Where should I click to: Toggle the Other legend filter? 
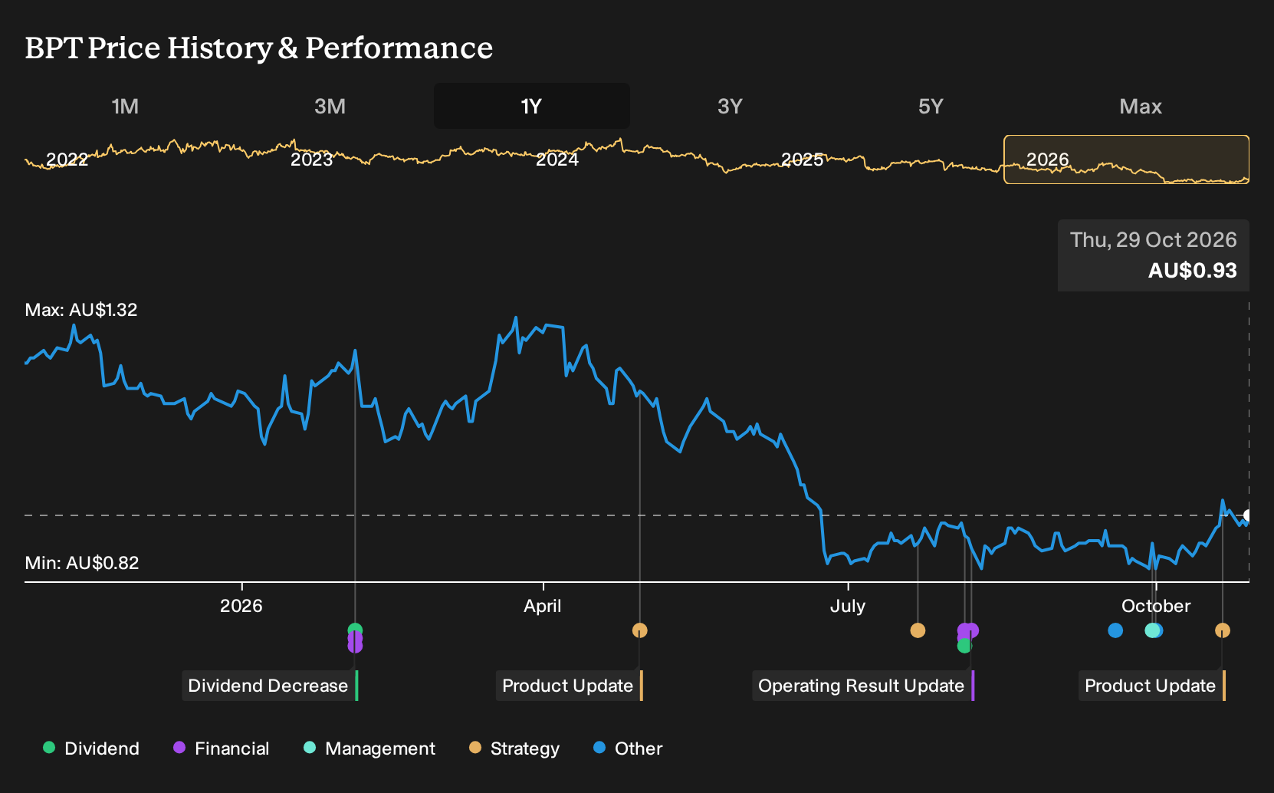tap(628, 749)
